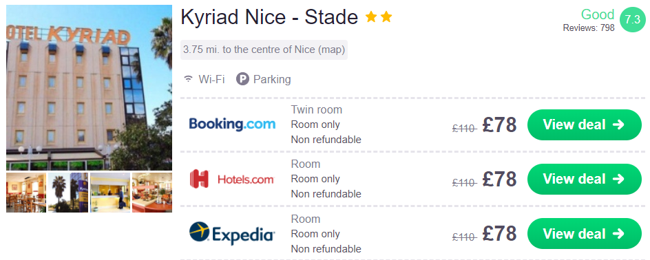The width and height of the screenshot is (650, 260).
Task: Click the Expedia logo
Action: click(x=232, y=233)
